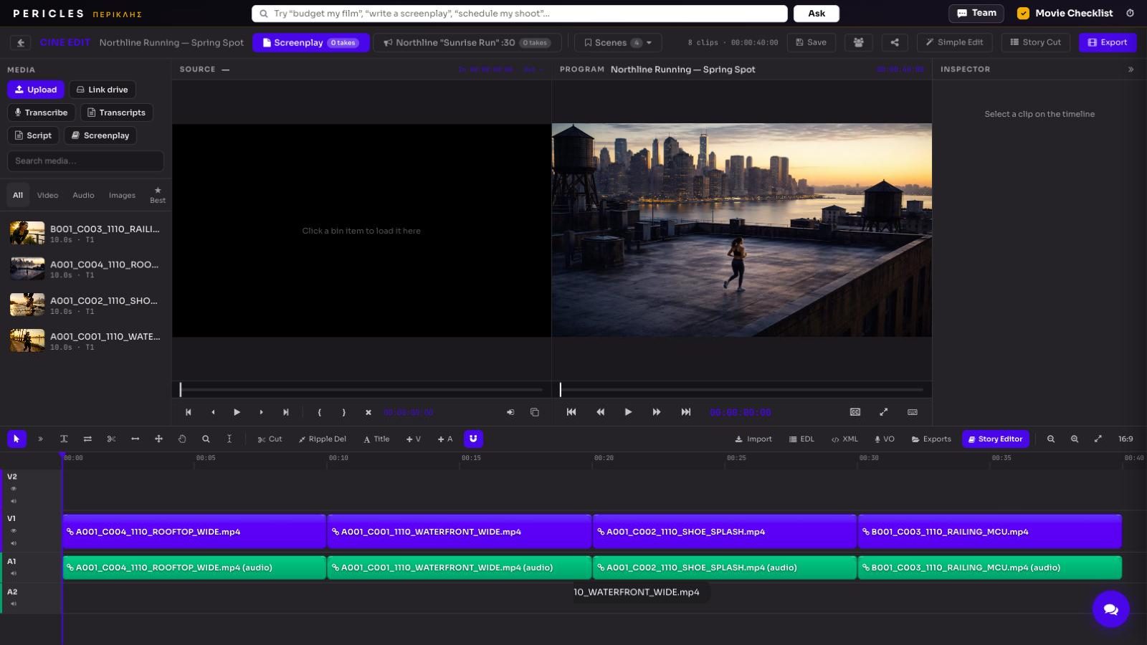Screen dimensions: 1147x645
Task: Select the razor scissors tool icon
Action: [111, 439]
